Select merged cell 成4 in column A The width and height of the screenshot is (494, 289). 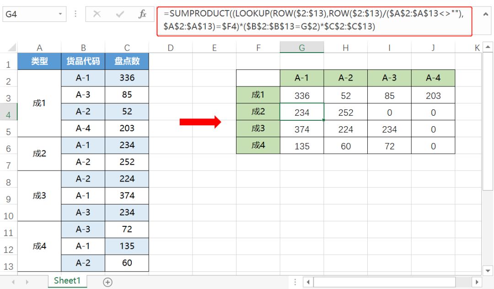tap(39, 246)
